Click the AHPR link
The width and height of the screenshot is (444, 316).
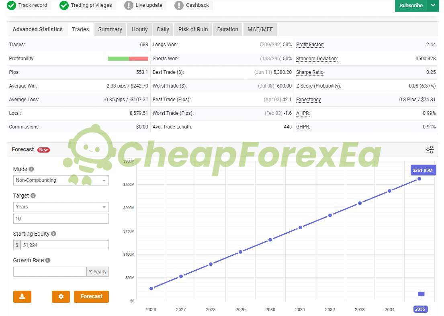[303, 113]
